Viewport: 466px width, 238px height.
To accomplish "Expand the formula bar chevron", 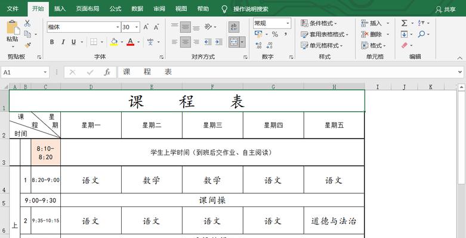I will coord(460,72).
